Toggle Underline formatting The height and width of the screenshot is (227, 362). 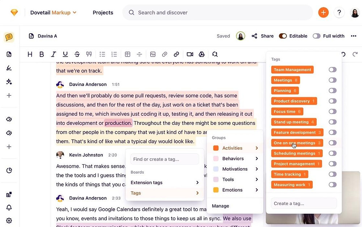[x=65, y=54]
